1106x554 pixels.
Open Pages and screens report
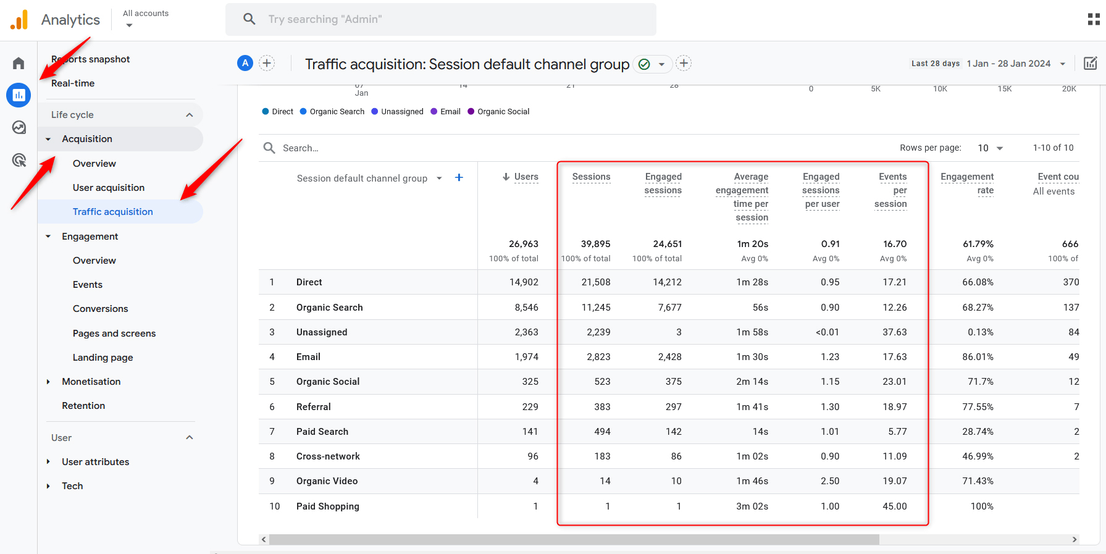point(114,334)
